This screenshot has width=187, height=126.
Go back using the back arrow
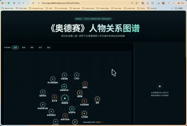[x=23, y=3]
